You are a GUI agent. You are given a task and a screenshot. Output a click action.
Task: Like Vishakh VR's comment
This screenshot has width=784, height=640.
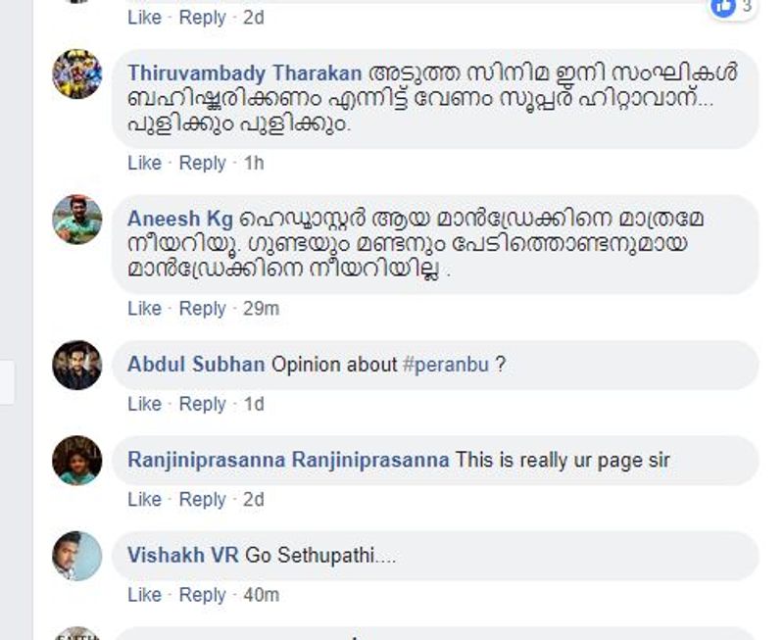pyautogui.click(x=144, y=594)
